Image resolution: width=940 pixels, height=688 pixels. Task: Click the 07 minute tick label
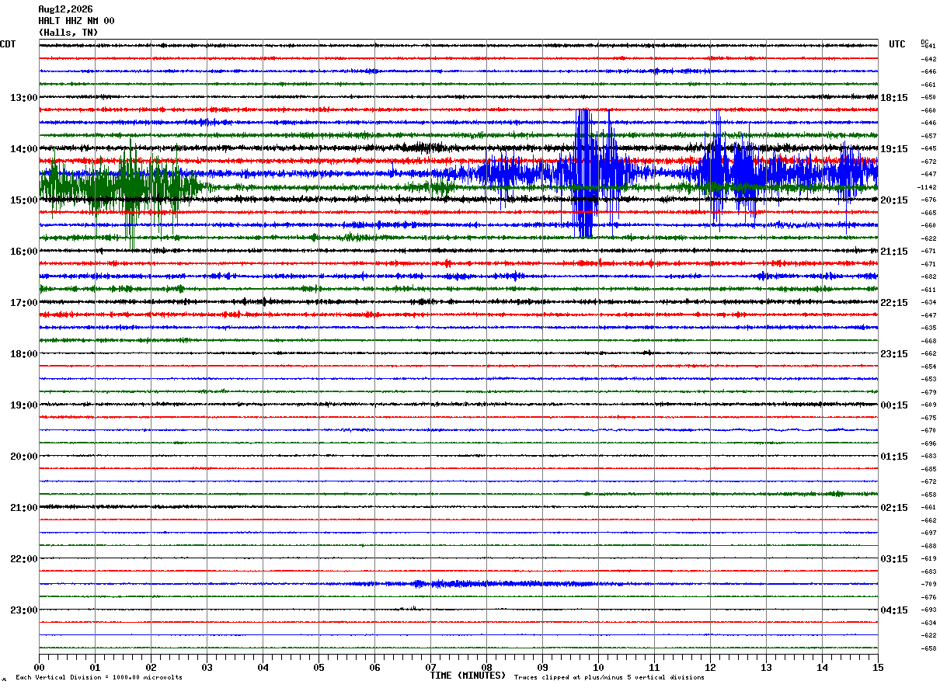point(430,667)
